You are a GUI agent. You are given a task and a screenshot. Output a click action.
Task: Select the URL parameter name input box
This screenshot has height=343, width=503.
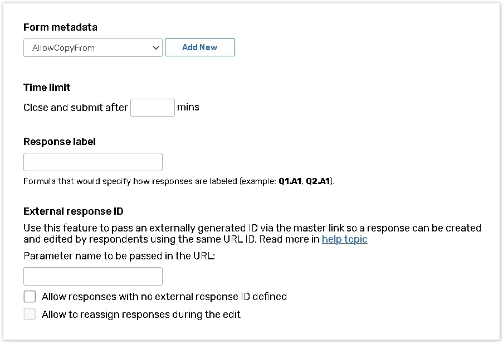click(93, 276)
